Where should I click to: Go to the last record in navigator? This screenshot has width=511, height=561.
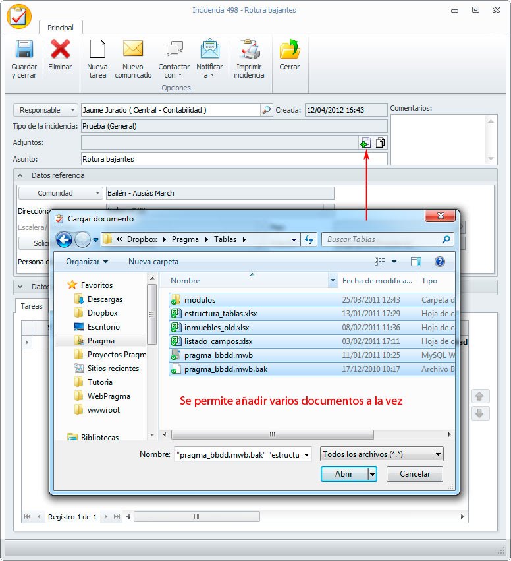tap(117, 517)
